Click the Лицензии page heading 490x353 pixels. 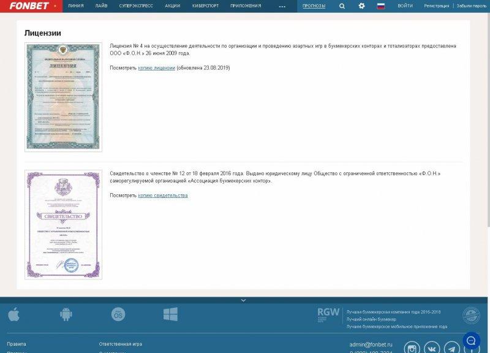coord(43,33)
